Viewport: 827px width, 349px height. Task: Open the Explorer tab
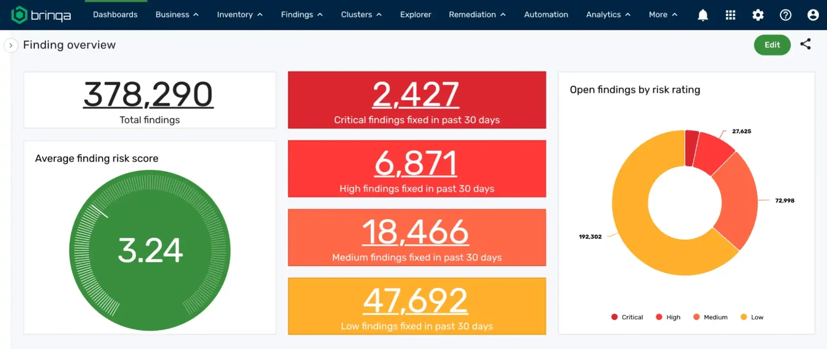(x=416, y=15)
